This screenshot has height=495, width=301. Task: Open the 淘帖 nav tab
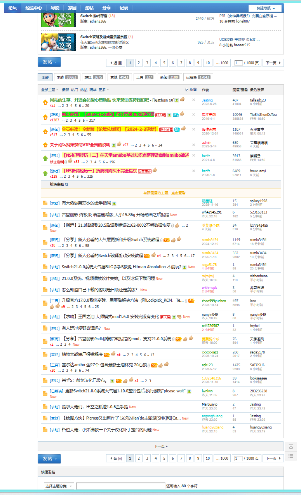click(x=89, y=8)
